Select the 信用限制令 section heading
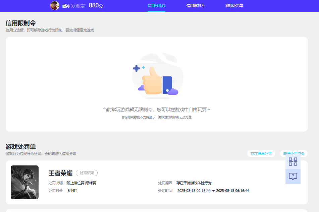 coord(21,23)
